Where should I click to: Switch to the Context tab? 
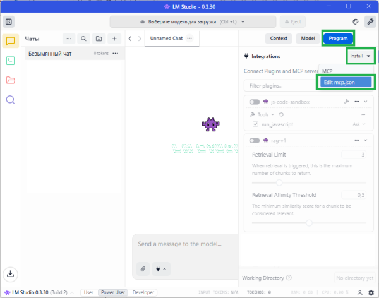click(x=279, y=39)
